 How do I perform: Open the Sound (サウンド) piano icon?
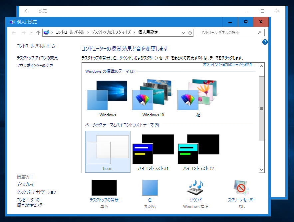[x=196, y=187]
